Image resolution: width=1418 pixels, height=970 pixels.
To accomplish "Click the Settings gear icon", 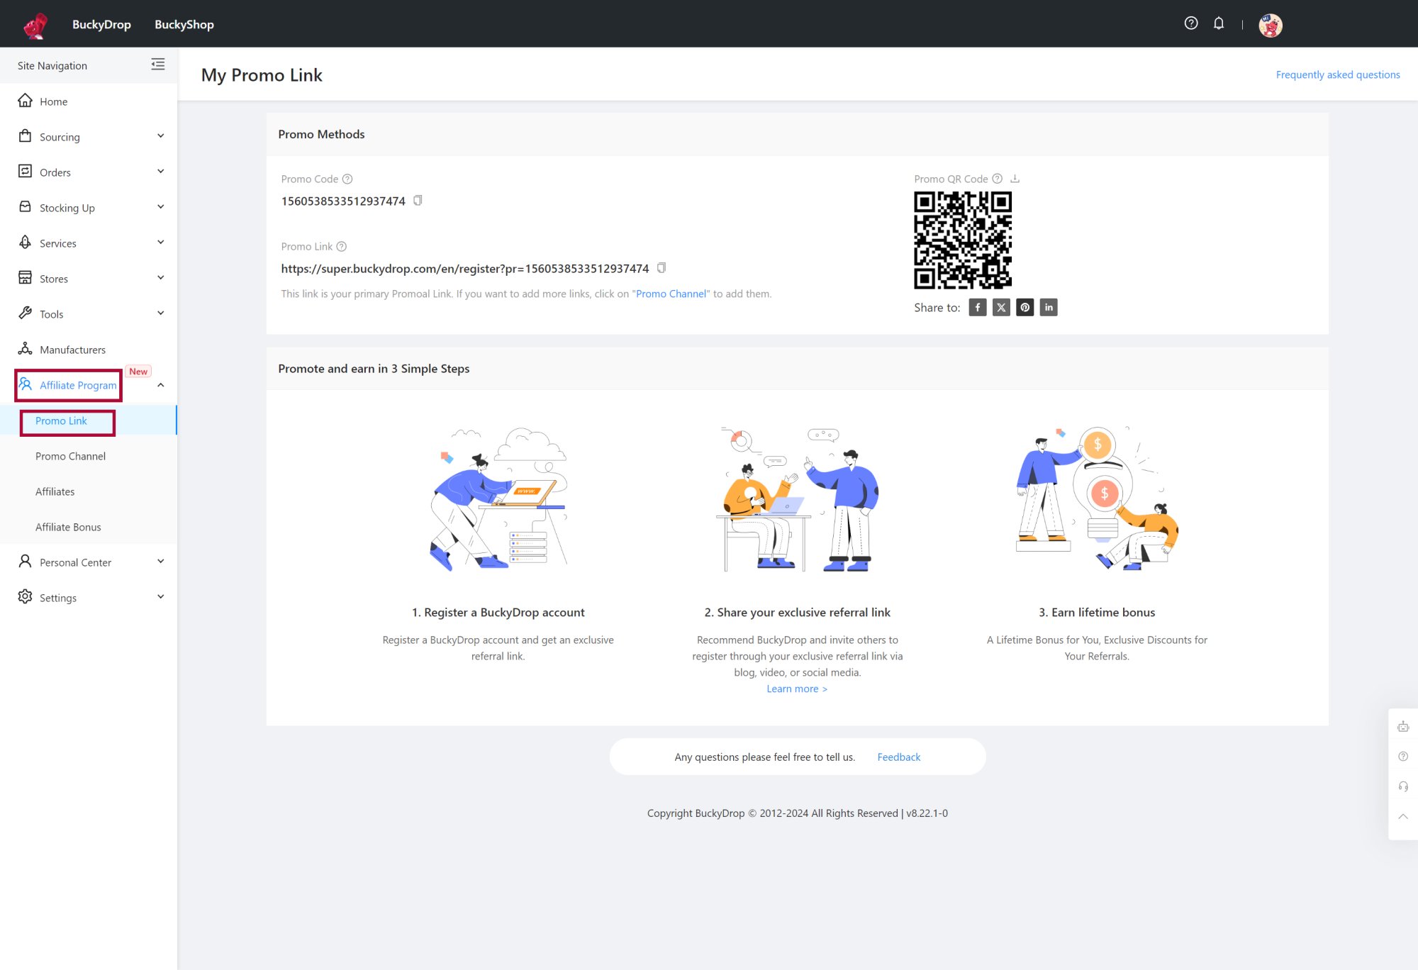I will 26,596.
